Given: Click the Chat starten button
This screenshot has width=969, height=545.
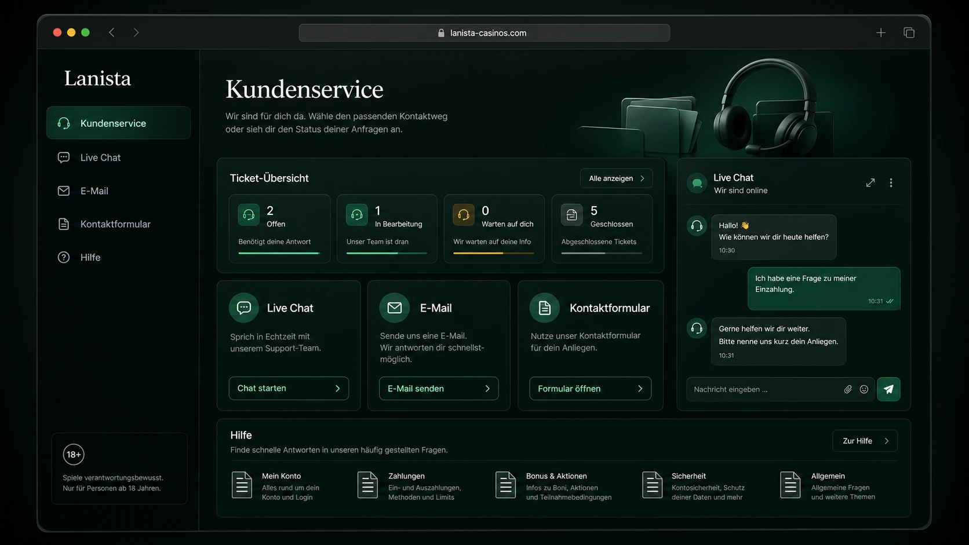Looking at the screenshot, I should pyautogui.click(x=289, y=388).
